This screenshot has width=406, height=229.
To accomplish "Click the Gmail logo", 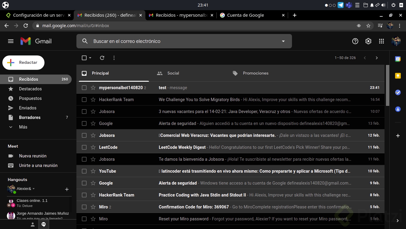I will (x=36, y=41).
